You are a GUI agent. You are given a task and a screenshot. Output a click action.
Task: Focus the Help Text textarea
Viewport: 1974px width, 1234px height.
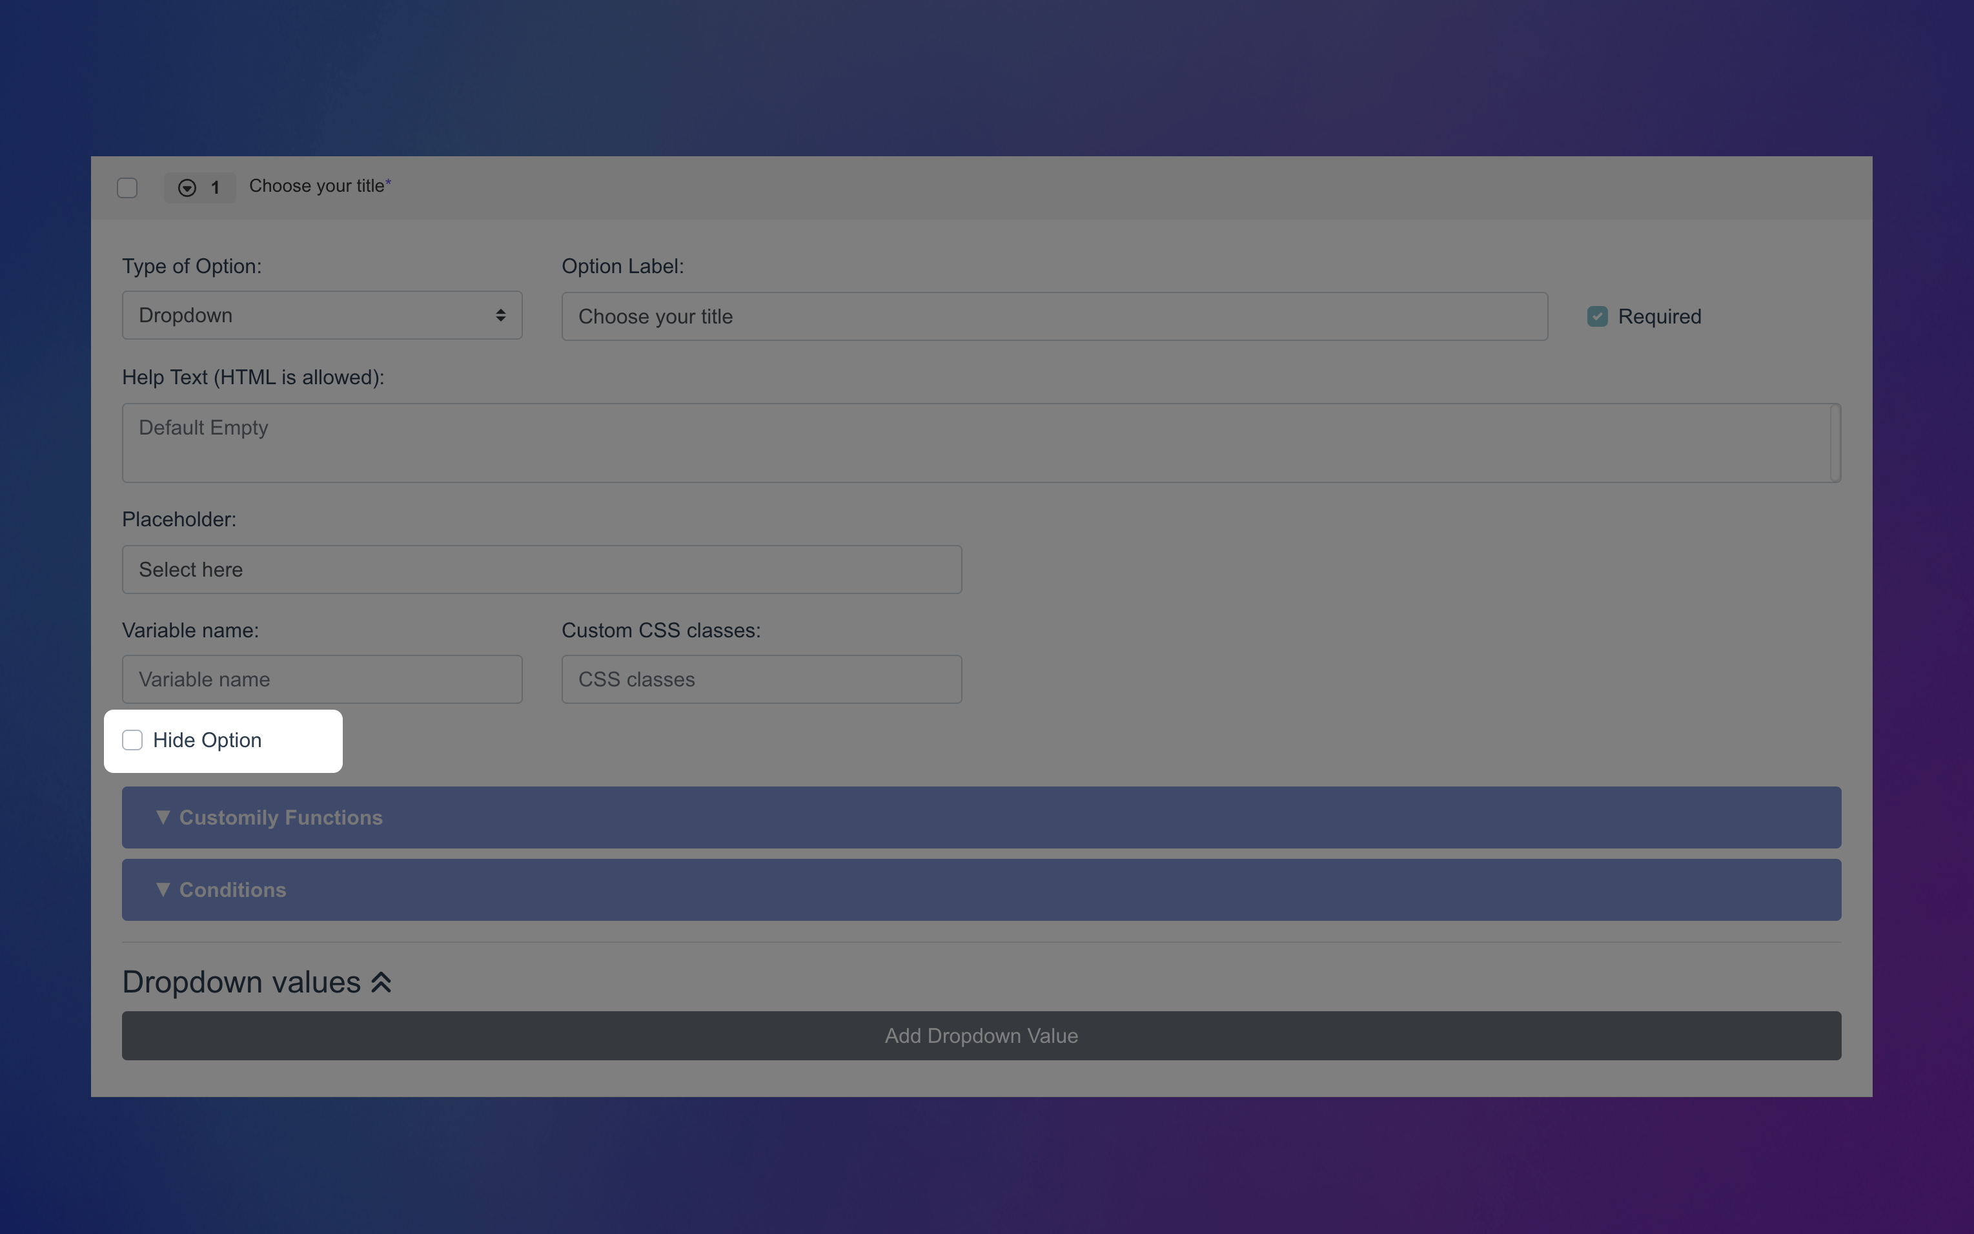point(975,442)
